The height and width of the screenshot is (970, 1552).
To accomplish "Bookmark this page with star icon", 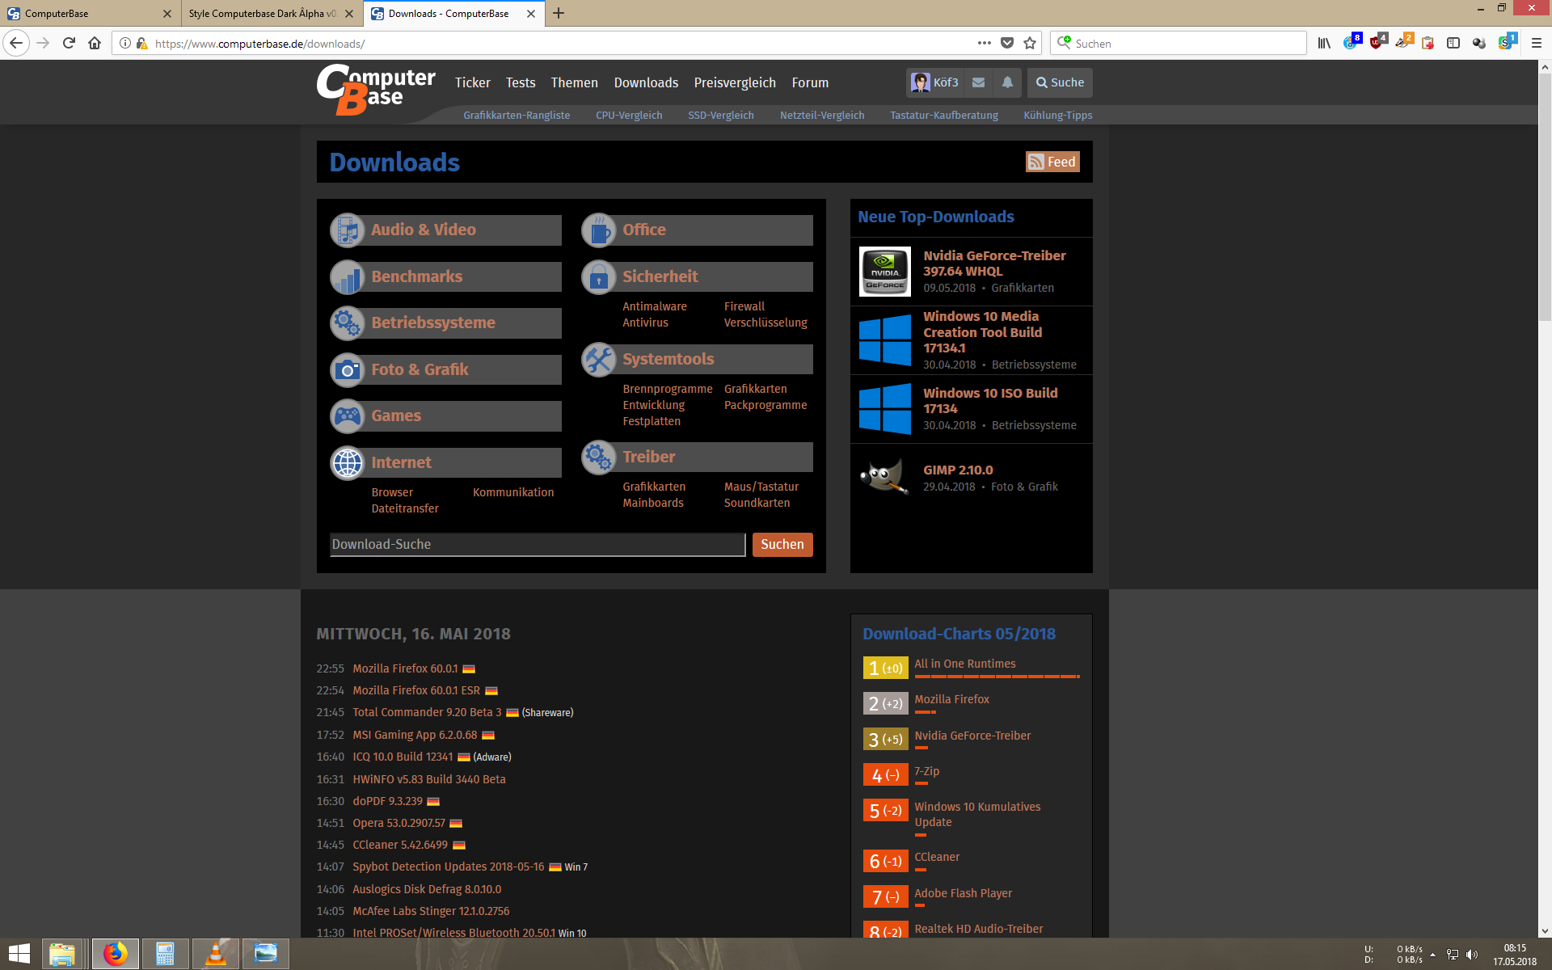I will point(1030,44).
